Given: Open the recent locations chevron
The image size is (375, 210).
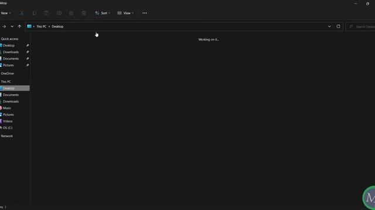Looking at the screenshot, I should 12,26.
